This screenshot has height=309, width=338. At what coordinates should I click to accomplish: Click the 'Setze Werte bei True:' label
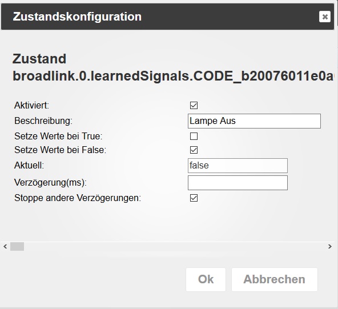pos(58,137)
